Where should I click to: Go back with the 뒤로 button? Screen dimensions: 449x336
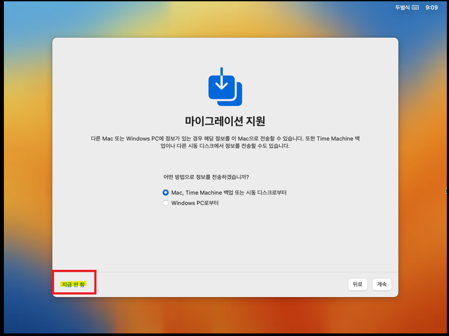358,285
